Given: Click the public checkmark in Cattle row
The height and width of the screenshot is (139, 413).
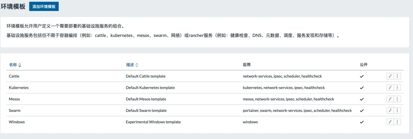Looking at the screenshot, I should [x=362, y=76].
